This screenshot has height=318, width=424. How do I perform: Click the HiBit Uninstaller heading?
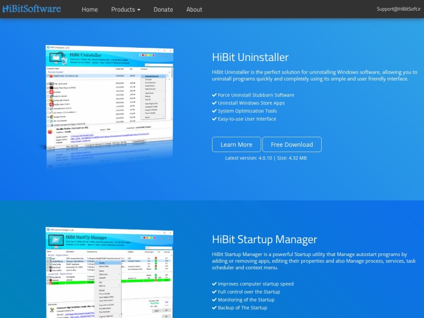[250, 57]
